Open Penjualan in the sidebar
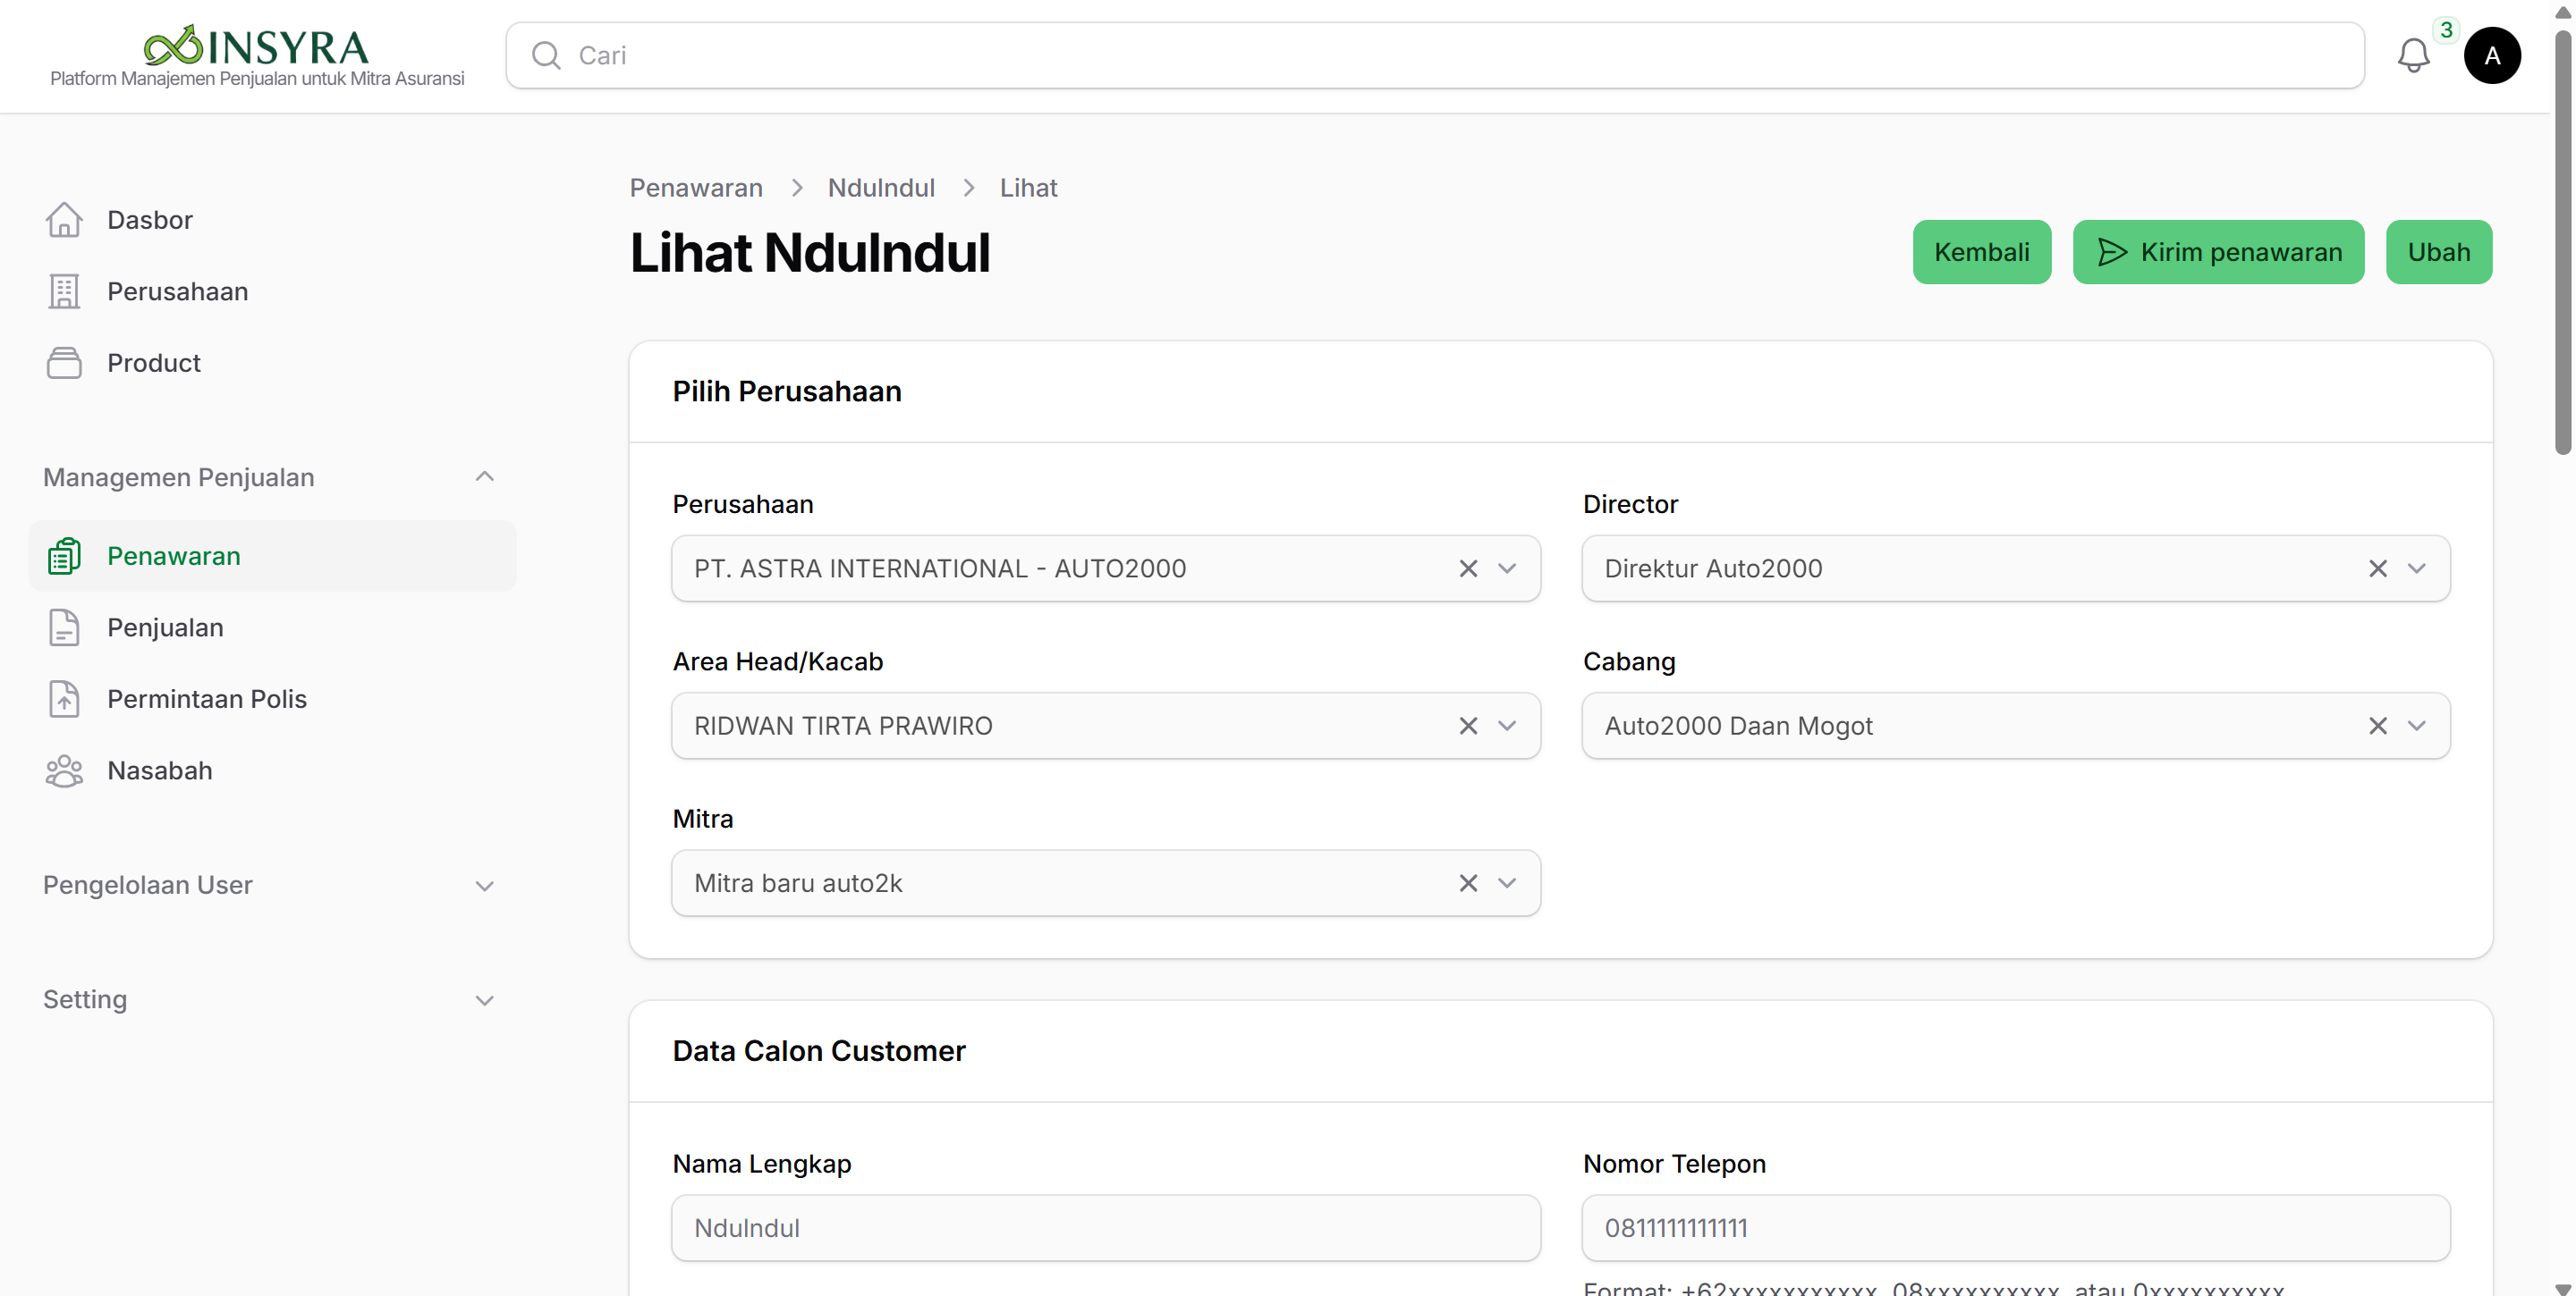The width and height of the screenshot is (2576, 1296). [273, 627]
